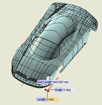Image resolution: width=102 pixels, height=105 pixels.
Task: Click the white patch above 2nd Length label
Action: pyautogui.click(x=49, y=78)
